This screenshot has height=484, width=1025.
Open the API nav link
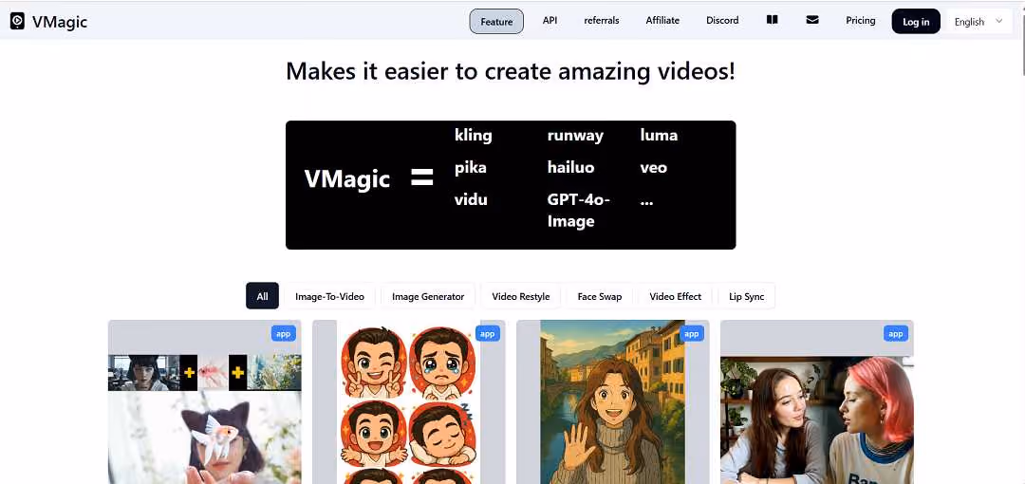pyautogui.click(x=550, y=20)
